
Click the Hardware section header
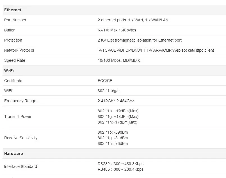(13, 154)
